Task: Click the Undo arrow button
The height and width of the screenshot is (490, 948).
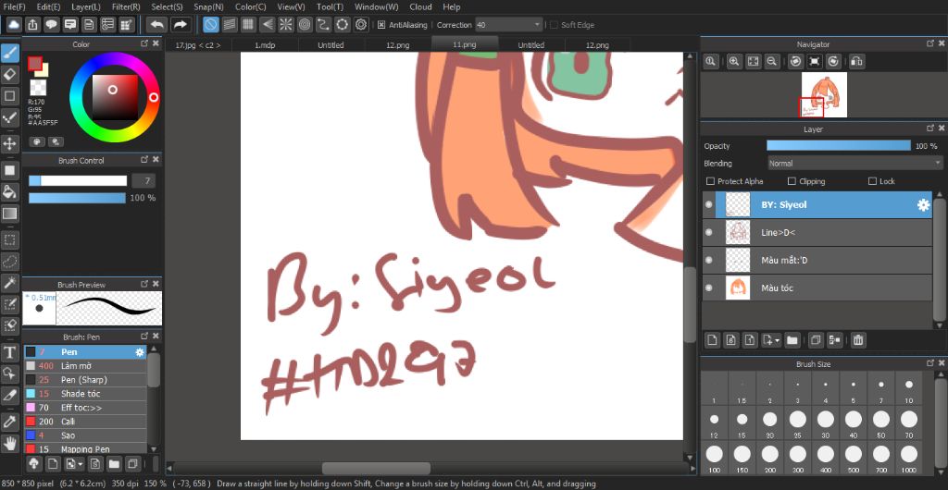Action: (x=157, y=25)
